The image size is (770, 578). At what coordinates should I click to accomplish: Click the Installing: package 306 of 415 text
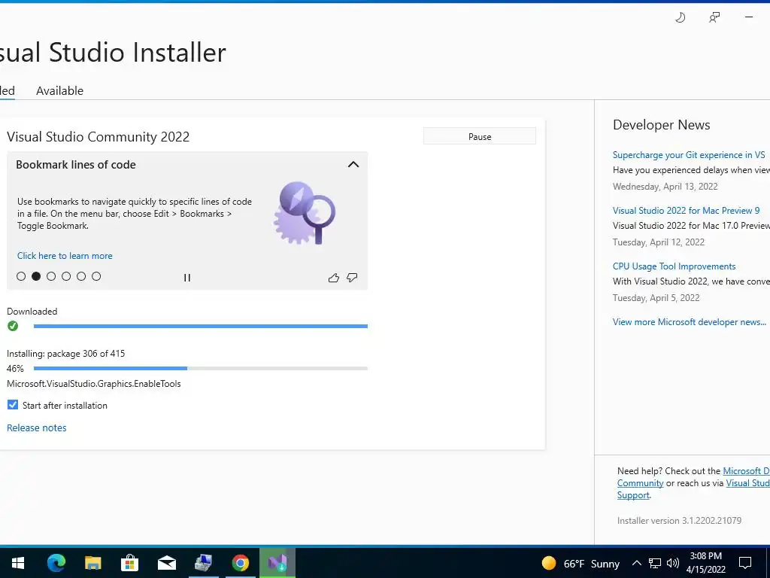[x=66, y=354]
